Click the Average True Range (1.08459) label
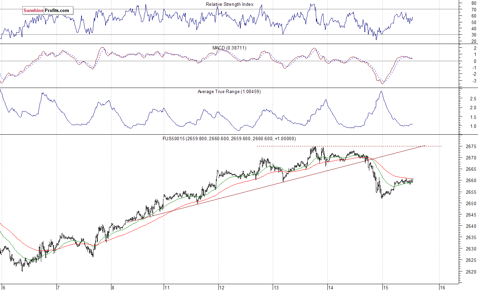 [x=229, y=92]
